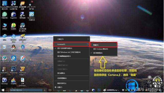
Task: Launch the QQ音乐 desktop shortcut
Action: 14,26
